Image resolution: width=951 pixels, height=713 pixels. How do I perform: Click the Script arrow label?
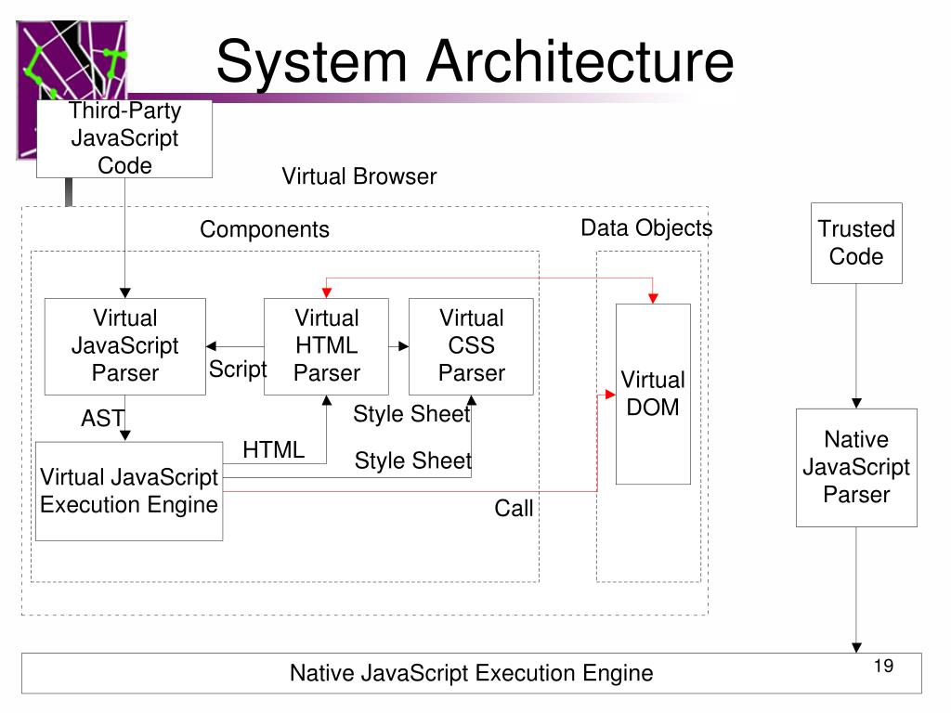point(238,369)
